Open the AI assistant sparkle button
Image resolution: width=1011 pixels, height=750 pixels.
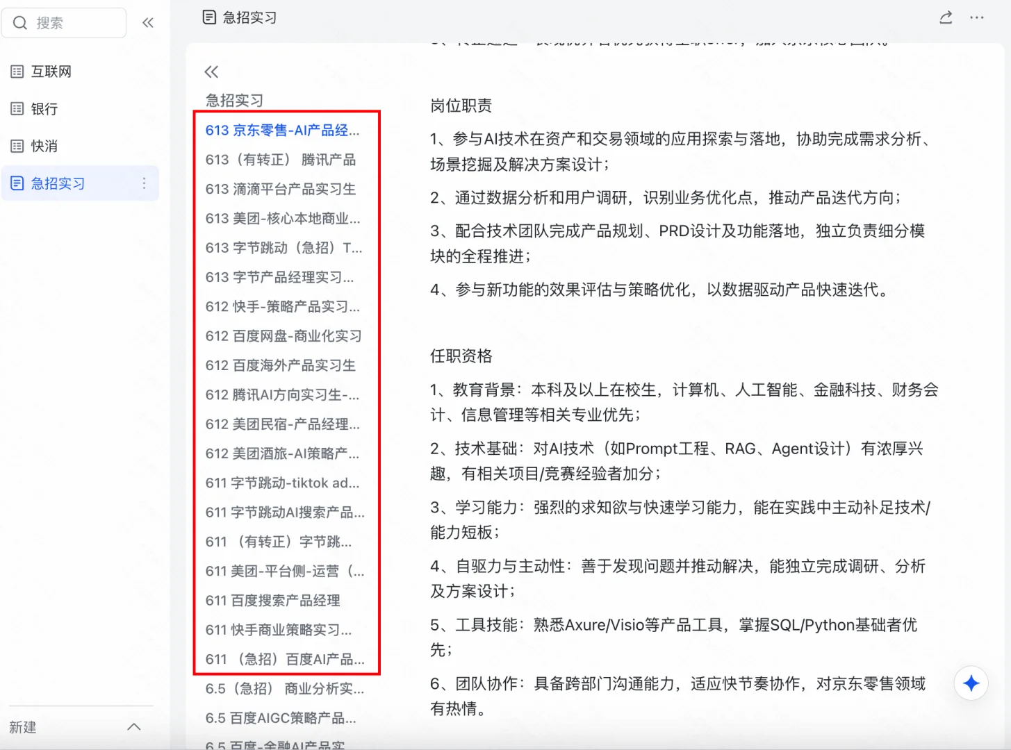pyautogui.click(x=971, y=683)
